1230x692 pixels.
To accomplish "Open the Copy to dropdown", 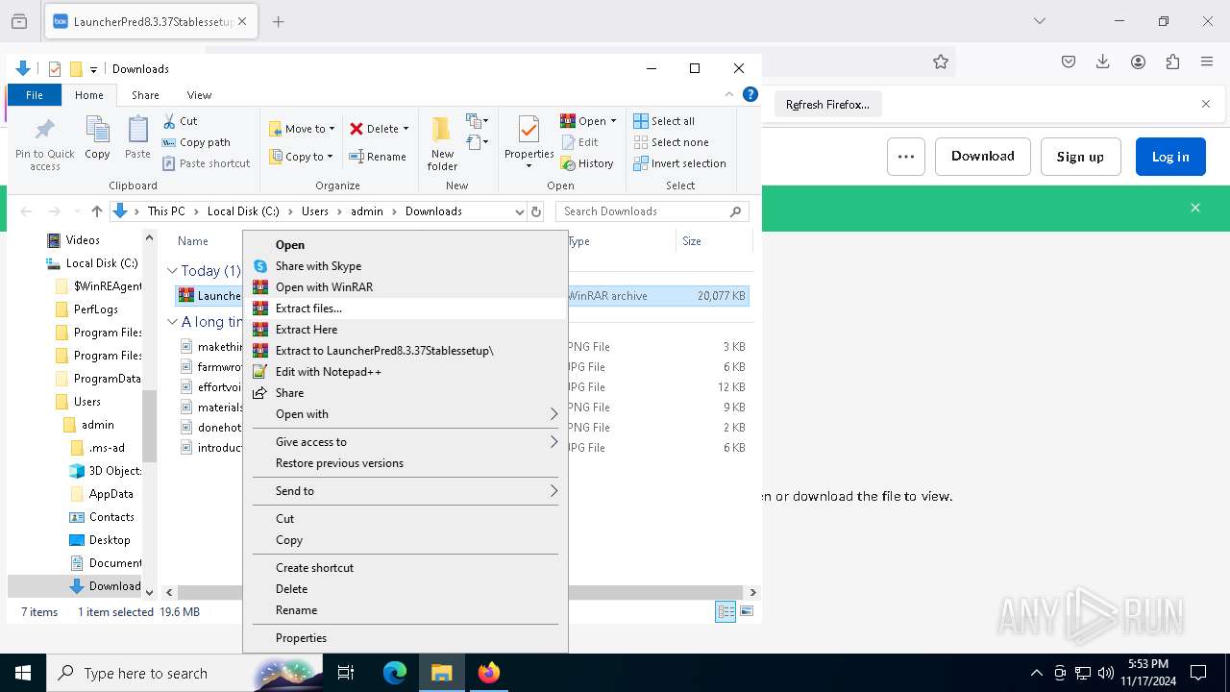I will pyautogui.click(x=302, y=157).
